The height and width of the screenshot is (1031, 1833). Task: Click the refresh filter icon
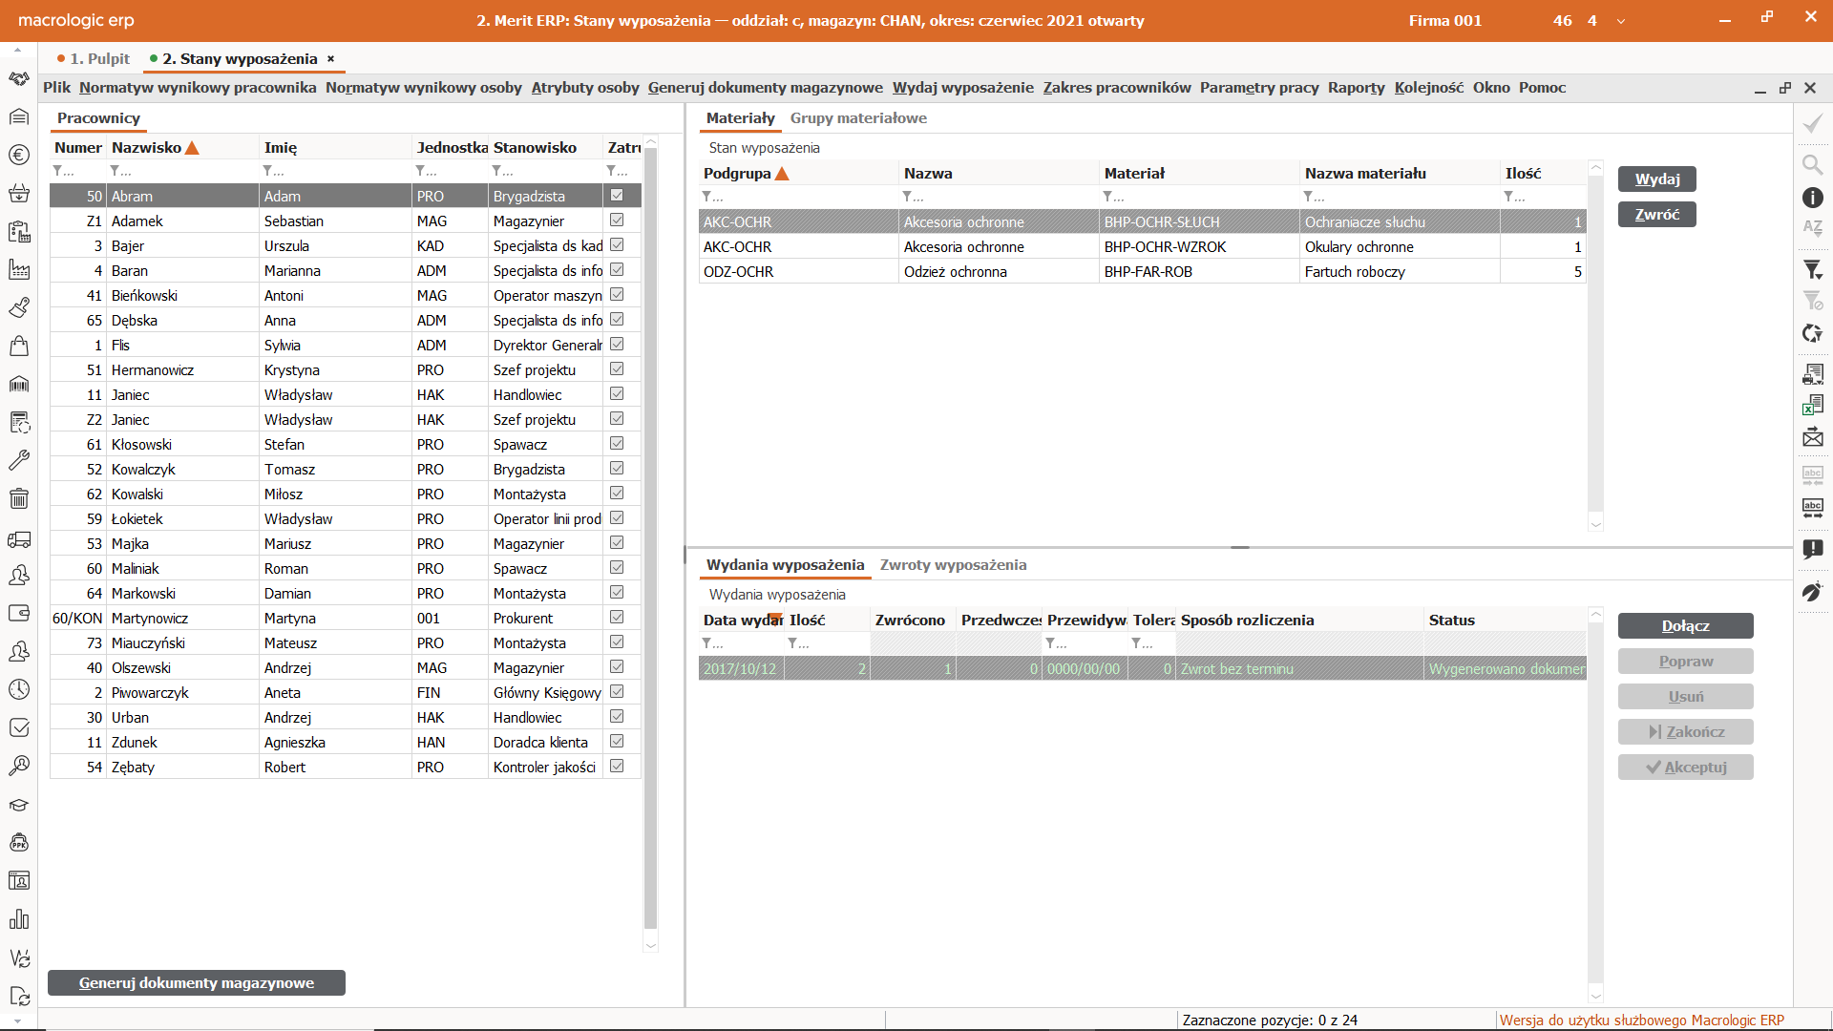pyautogui.click(x=1812, y=333)
